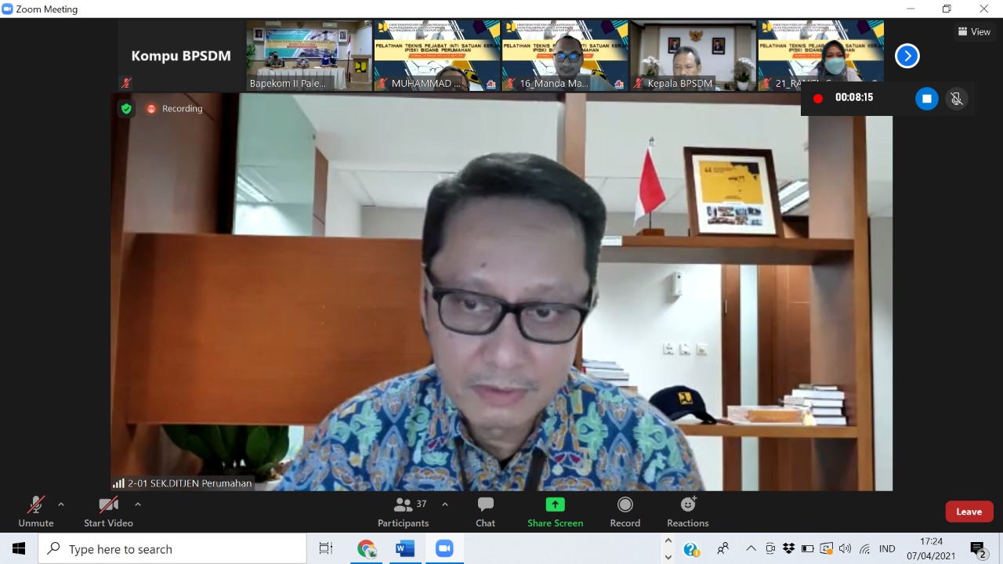Click the taskbar toolbar down arrow
Viewport: 1003px width, 564px height.
point(668,557)
